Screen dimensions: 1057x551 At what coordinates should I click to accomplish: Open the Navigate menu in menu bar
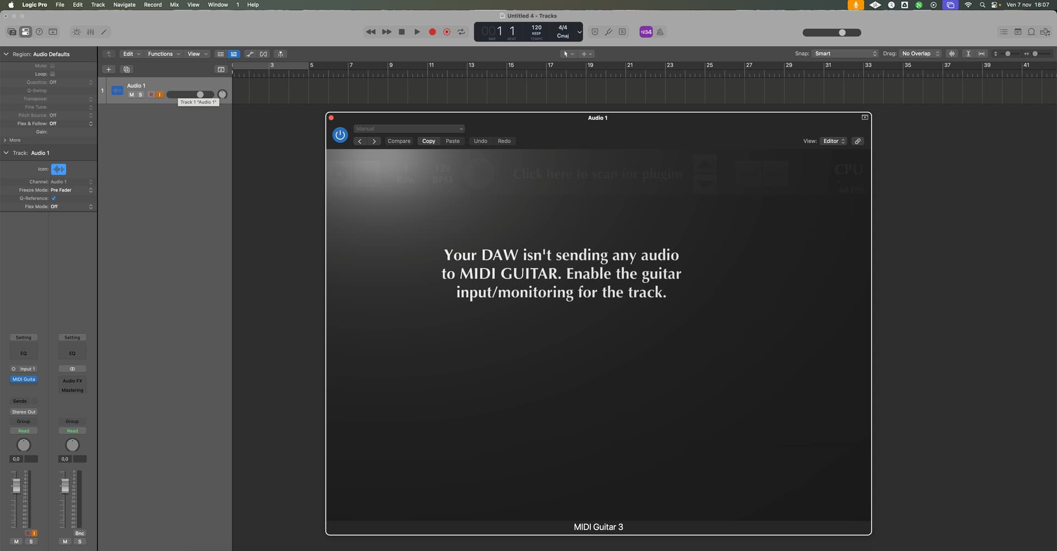pyautogui.click(x=124, y=4)
